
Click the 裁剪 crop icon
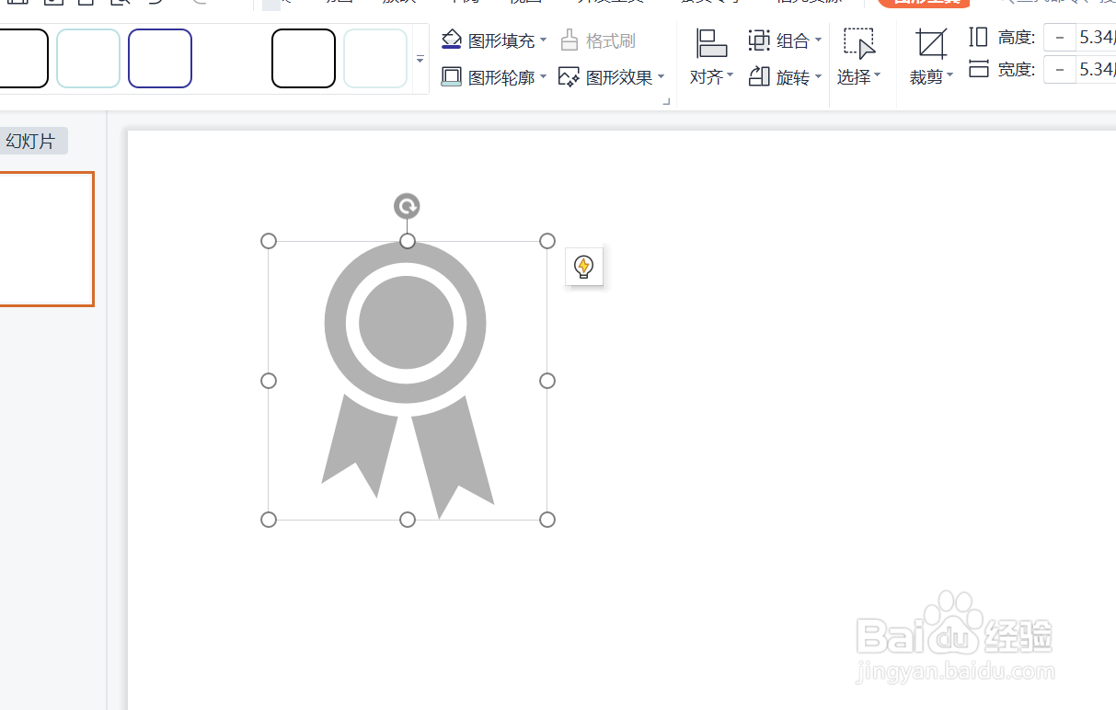[931, 43]
